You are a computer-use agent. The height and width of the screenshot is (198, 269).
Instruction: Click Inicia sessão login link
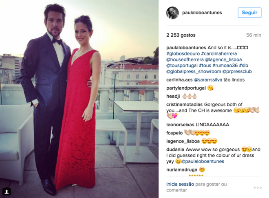[180, 184]
